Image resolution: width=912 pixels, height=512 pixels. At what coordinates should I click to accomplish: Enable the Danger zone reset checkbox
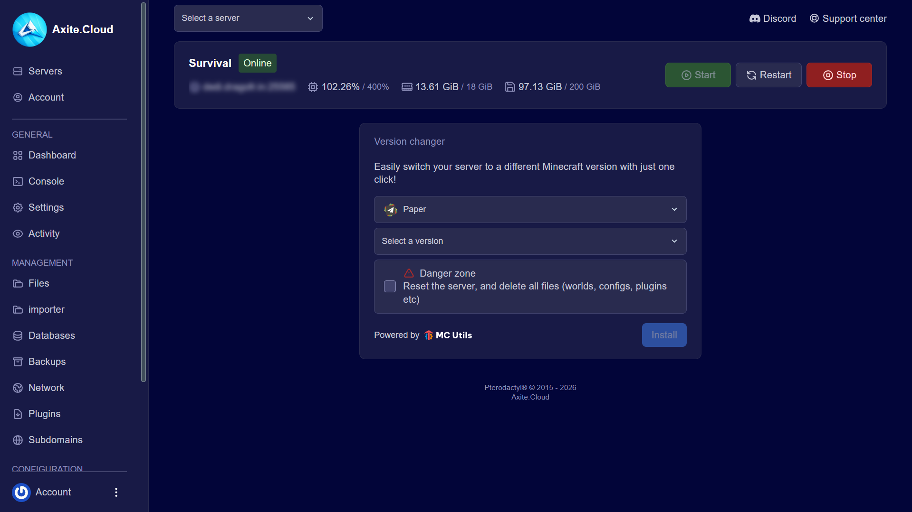(x=390, y=286)
